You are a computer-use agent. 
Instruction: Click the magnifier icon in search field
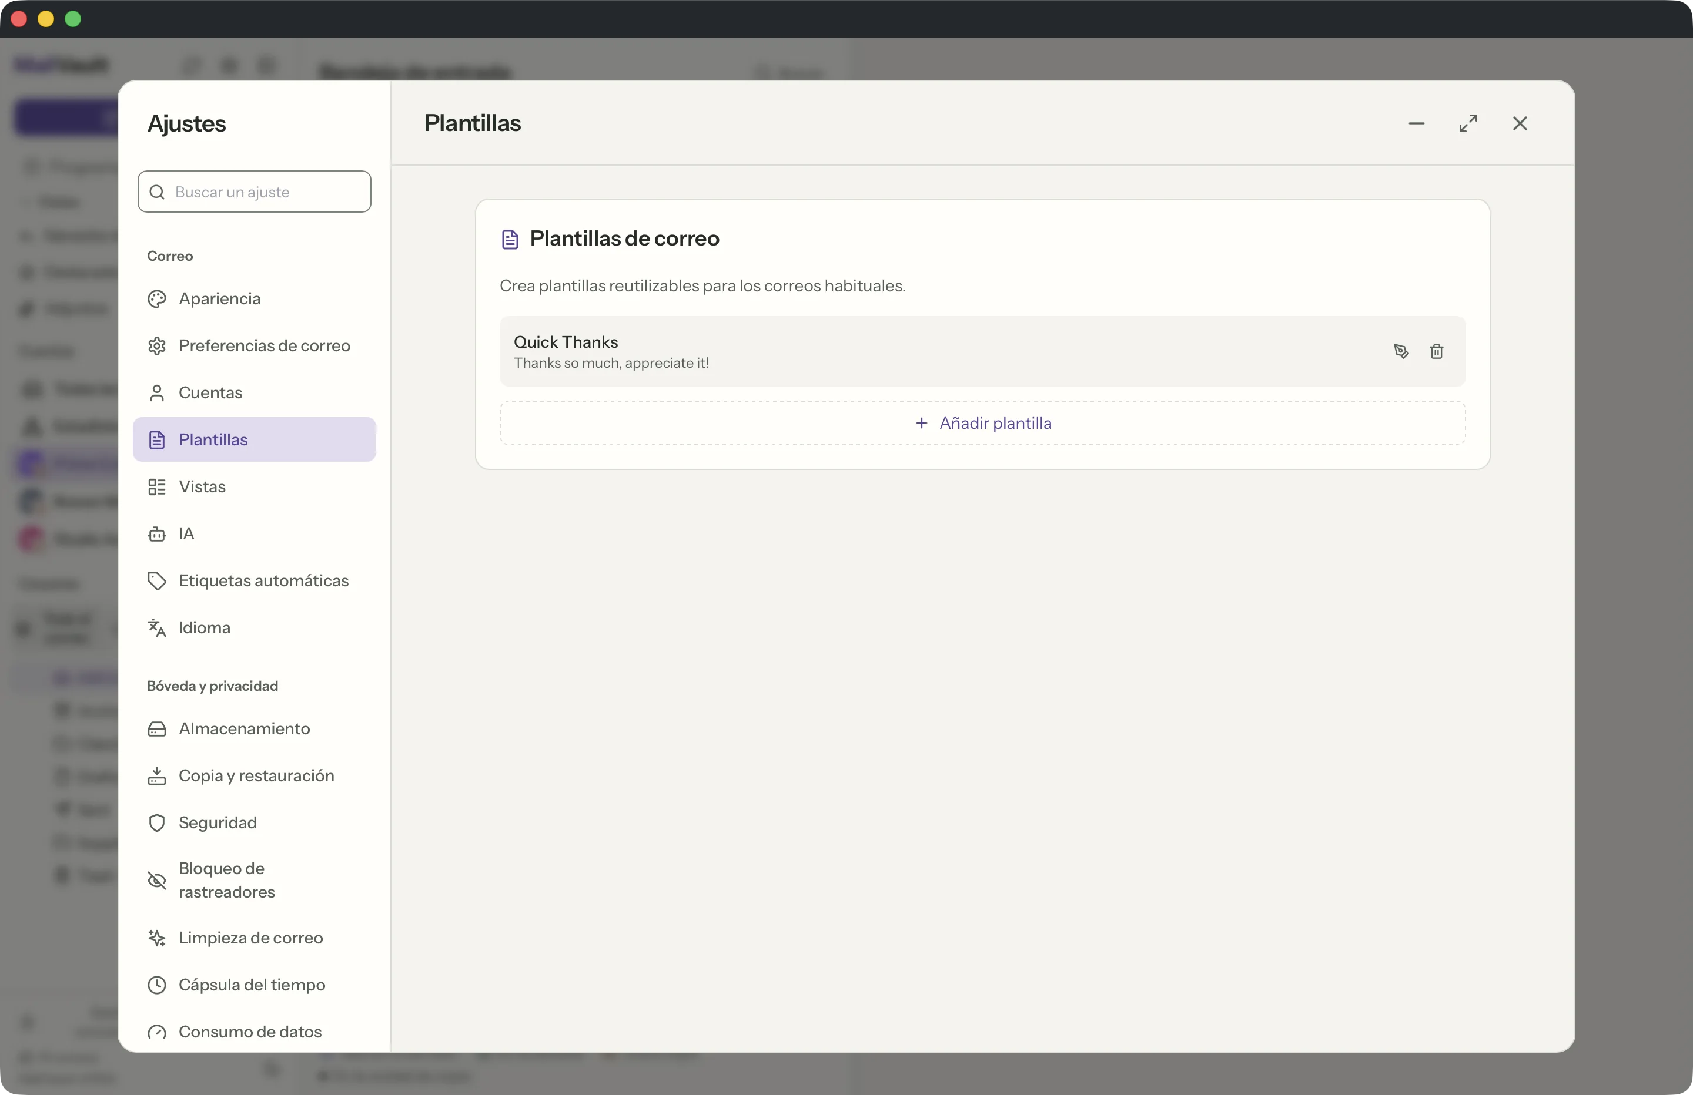[x=157, y=192]
